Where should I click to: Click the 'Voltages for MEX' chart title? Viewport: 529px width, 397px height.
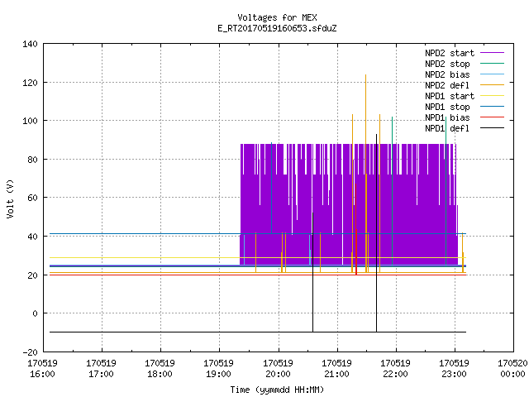(x=277, y=17)
